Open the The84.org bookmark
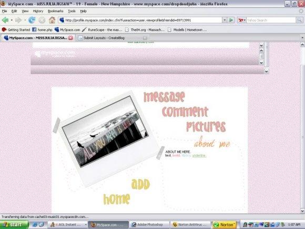This screenshot has width=305, height=229. pyautogui.click(x=145, y=29)
